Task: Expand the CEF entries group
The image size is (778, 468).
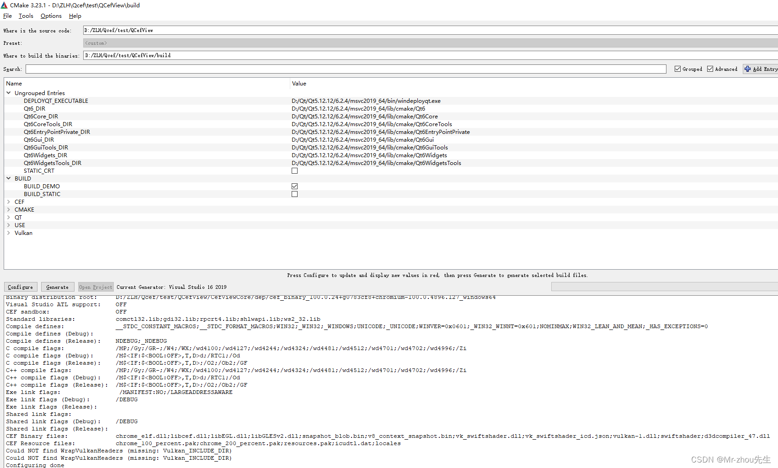Action: point(8,202)
